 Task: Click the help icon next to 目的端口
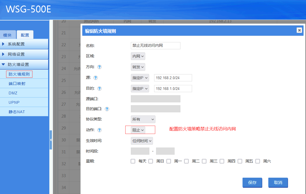pyautogui.click(x=107, y=109)
